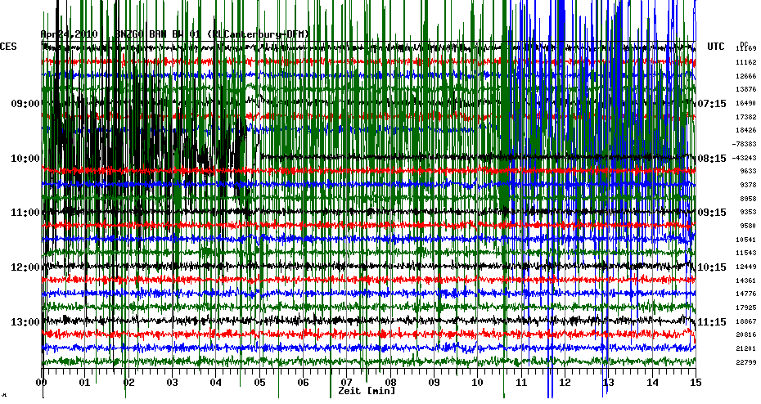The height and width of the screenshot is (404, 761).
Task: Click the DC value -78383
Action: coord(744,144)
